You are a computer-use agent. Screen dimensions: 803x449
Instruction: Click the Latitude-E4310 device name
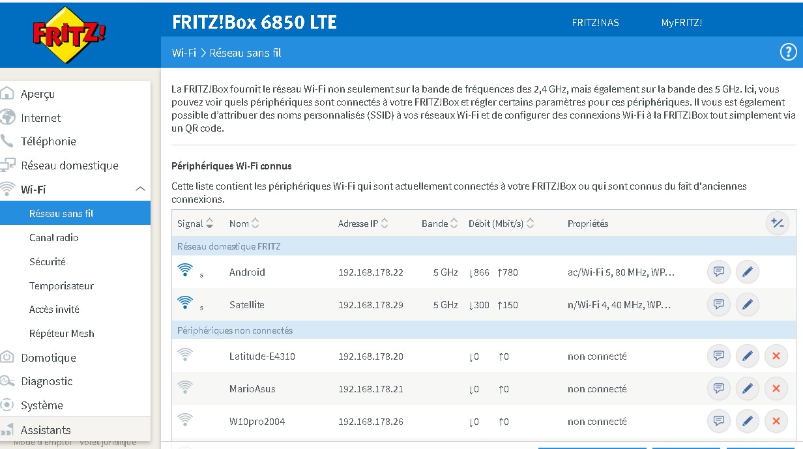click(x=262, y=356)
